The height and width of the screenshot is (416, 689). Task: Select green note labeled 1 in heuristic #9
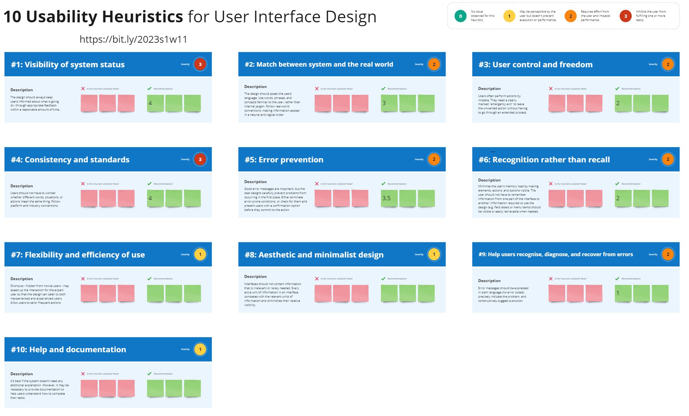pyautogui.click(x=623, y=293)
